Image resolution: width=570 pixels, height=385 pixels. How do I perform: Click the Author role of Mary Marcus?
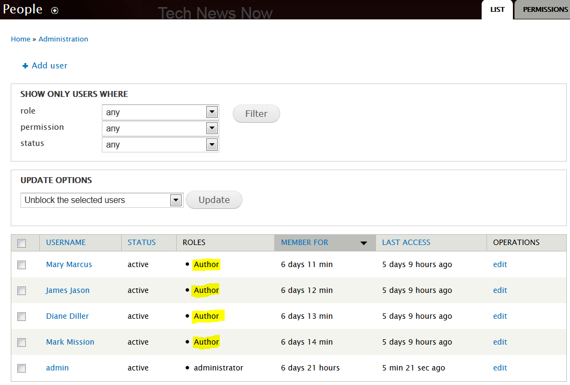click(206, 264)
